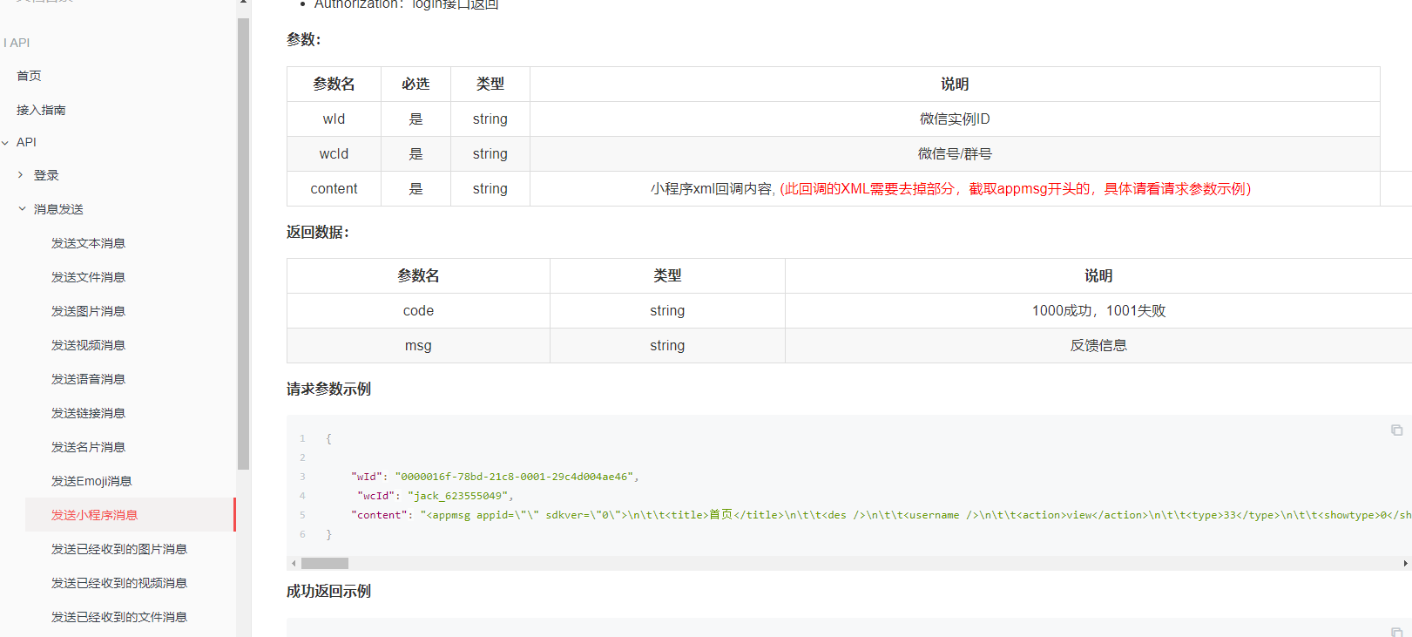Click the left arrow of code scrollbar

point(294,564)
